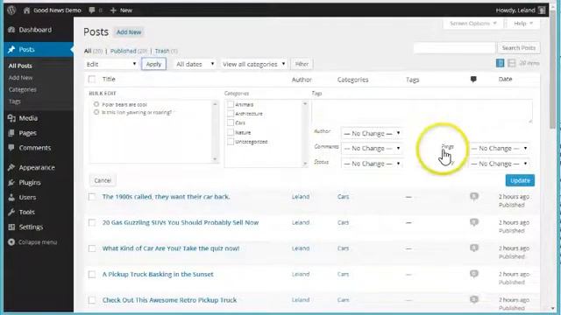Viewport: 561px width, 315px height.
Task: Click the plus New icon in admin bar
Action: (113, 10)
